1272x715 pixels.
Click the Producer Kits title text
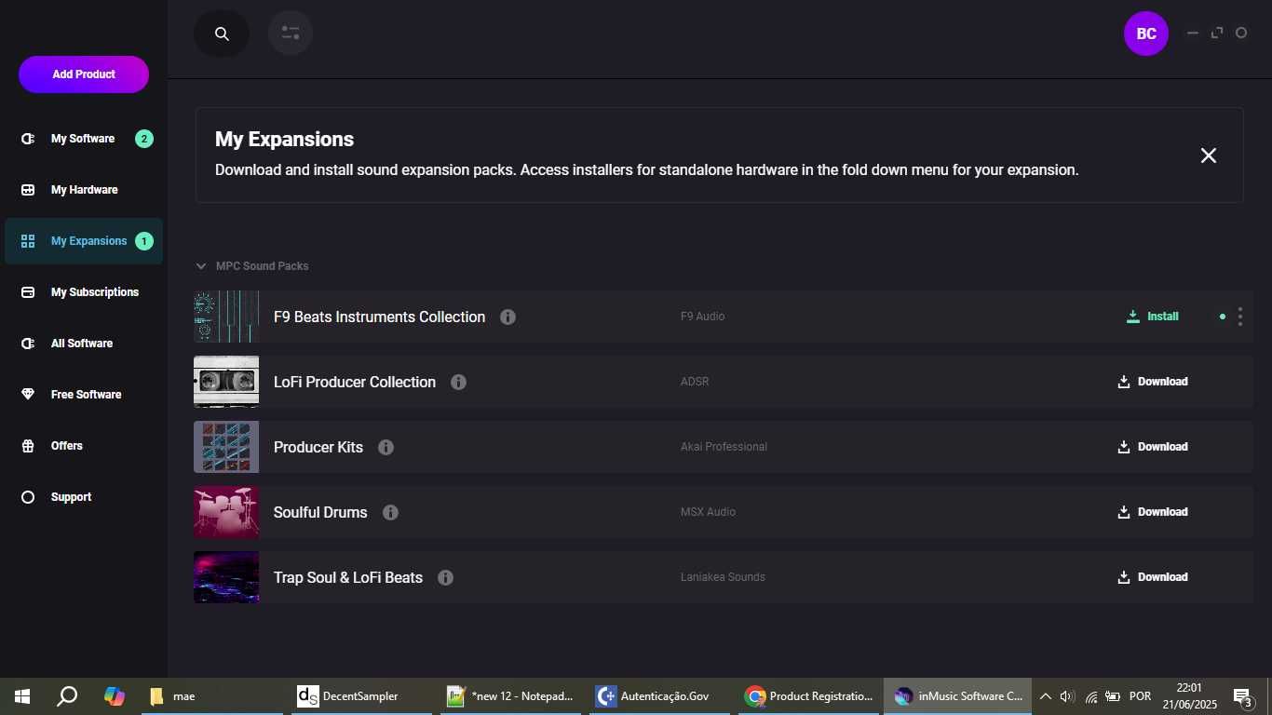[318, 447]
